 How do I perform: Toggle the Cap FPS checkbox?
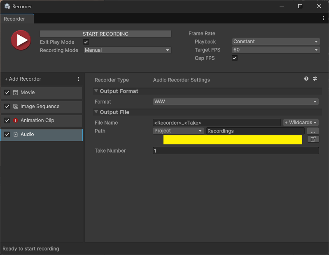[x=235, y=58]
